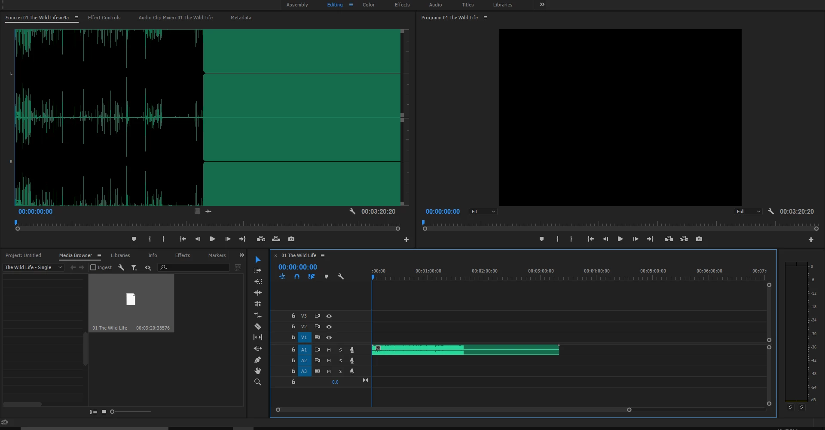The height and width of the screenshot is (430, 825).
Task: Click Insert button in Source monitor
Action: (261, 239)
